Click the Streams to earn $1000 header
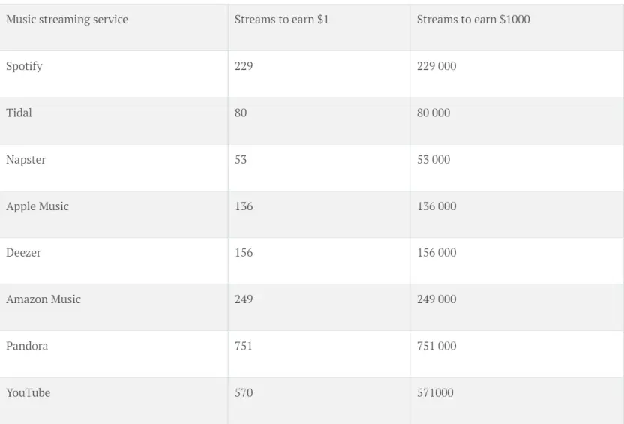The image size is (624, 424). (472, 20)
